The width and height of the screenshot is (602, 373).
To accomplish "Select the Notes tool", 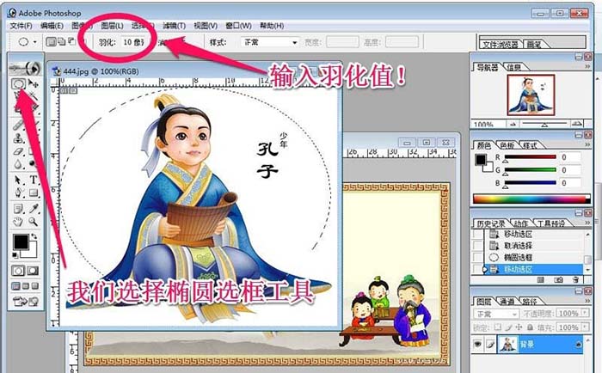I will pyautogui.click(x=18, y=209).
